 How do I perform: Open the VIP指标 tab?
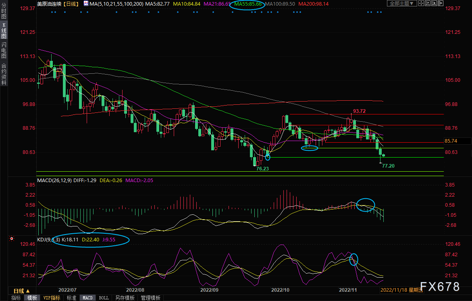[x=52, y=298]
